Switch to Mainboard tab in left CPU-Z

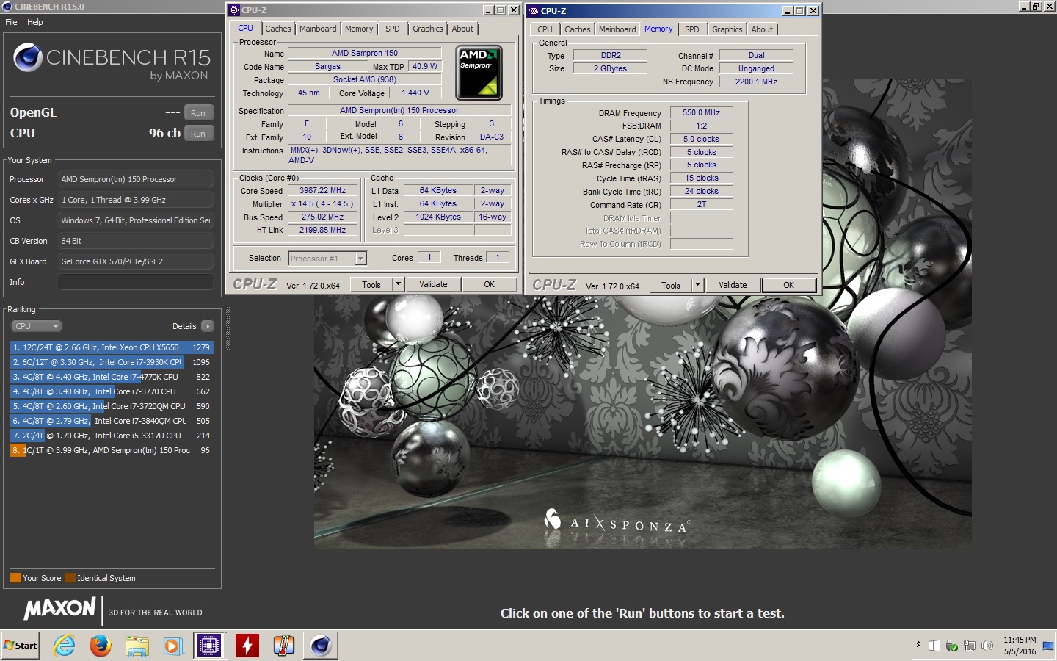[318, 29]
